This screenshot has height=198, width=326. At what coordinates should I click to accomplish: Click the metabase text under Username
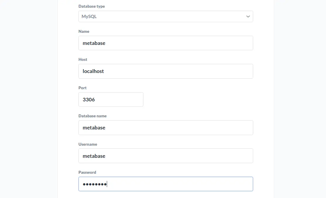coord(94,156)
